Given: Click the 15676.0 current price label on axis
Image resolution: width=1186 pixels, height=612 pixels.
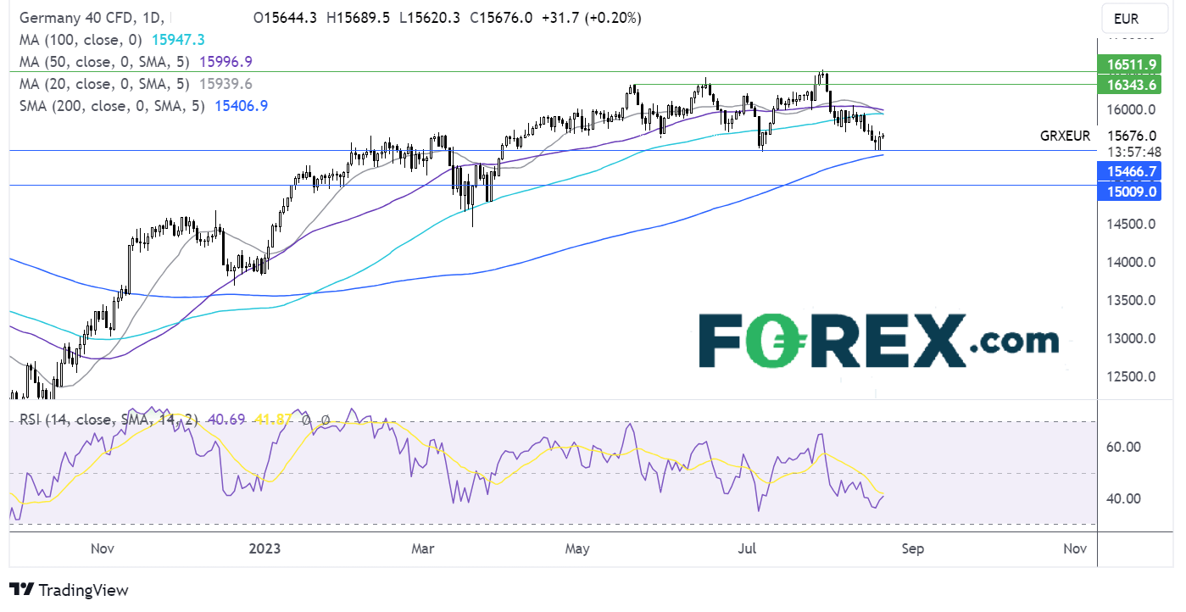Looking at the screenshot, I should tap(1134, 135).
